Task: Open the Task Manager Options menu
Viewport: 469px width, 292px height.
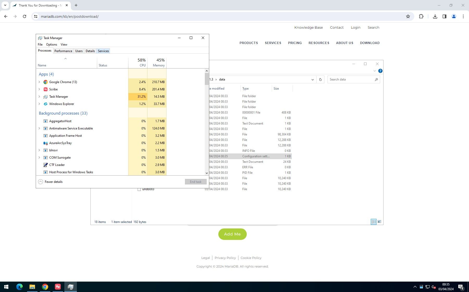Action: click(52, 45)
